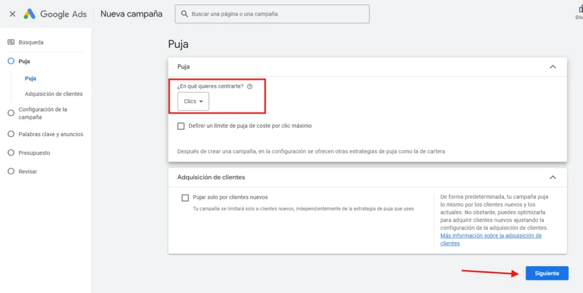Check Pujar solo por clientes nuevos

click(x=185, y=198)
